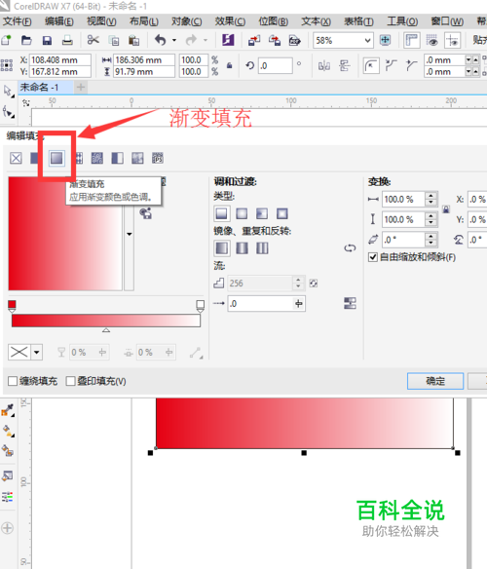
Task: Click the redo arrow icon
Action: coord(191,40)
